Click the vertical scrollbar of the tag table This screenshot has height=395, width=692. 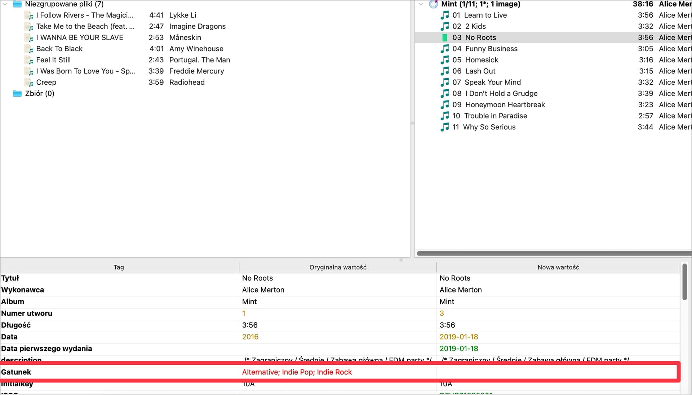point(684,282)
